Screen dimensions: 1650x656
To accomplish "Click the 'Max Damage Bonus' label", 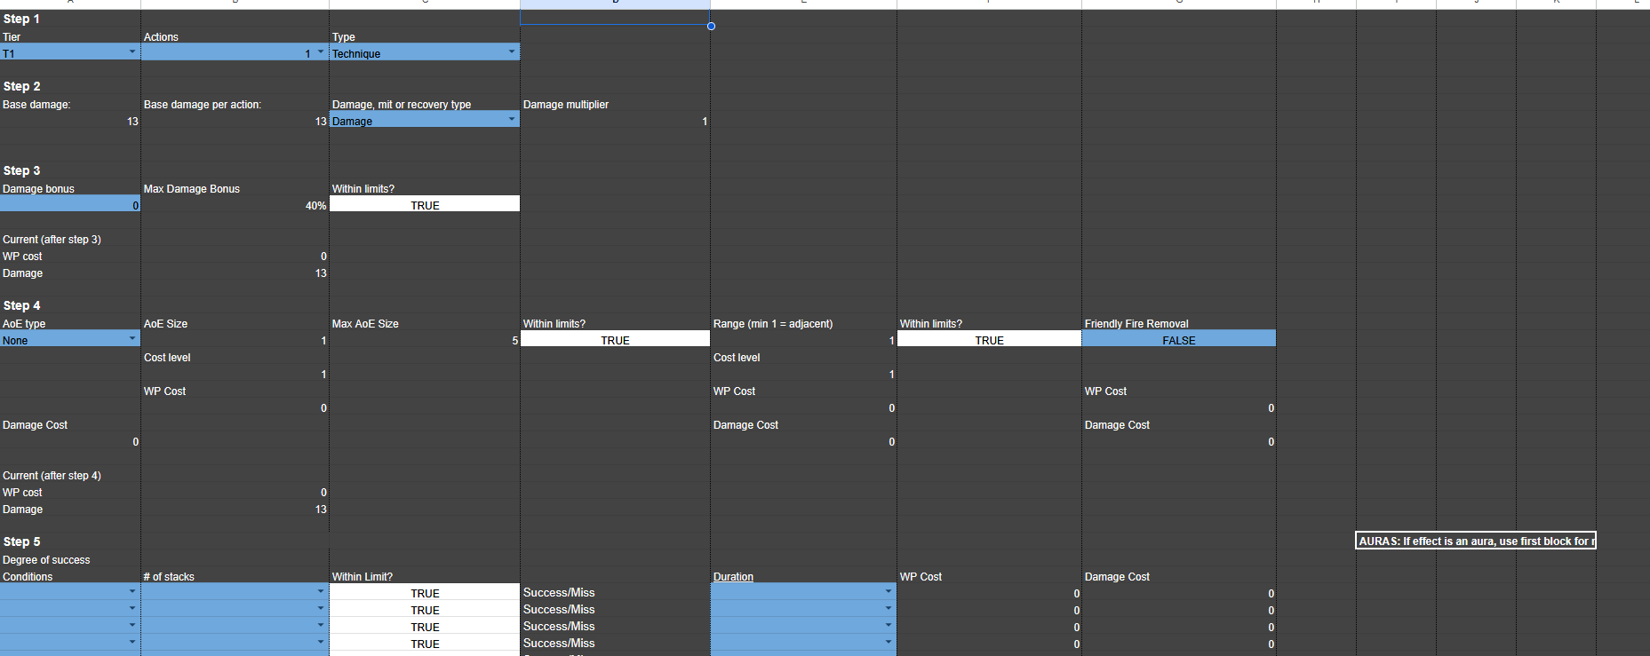I will coord(192,188).
